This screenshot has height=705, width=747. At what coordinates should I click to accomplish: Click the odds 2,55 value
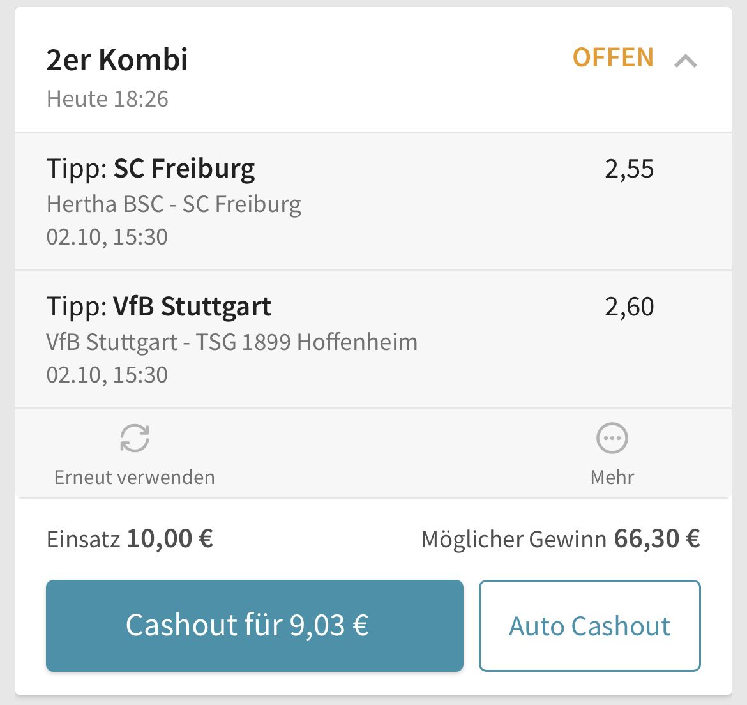click(630, 169)
